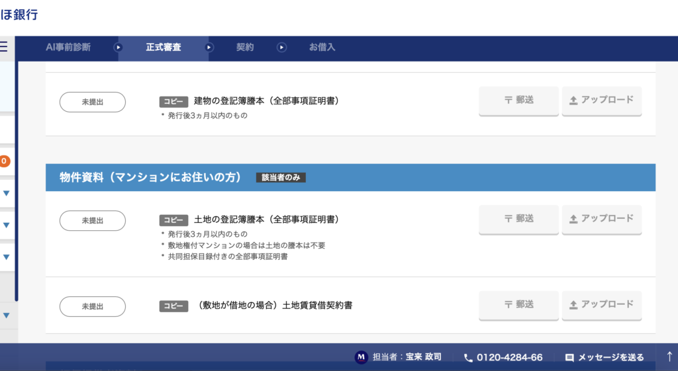Go to the お借入 step tab
678x371 pixels.
322,48
